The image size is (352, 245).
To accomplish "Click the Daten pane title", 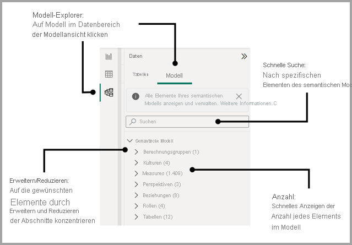I will point(136,56).
